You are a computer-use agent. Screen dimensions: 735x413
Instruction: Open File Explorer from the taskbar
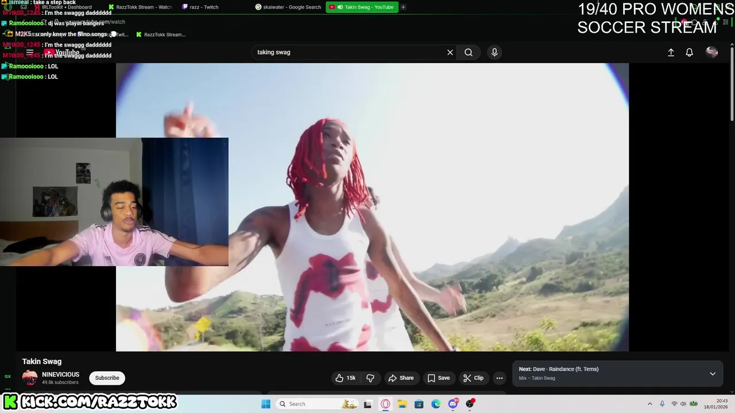point(402,404)
